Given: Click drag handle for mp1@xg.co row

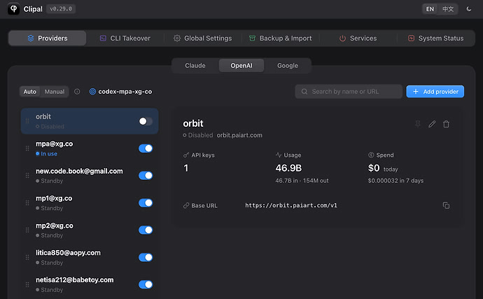Looking at the screenshot, I should coord(27,203).
